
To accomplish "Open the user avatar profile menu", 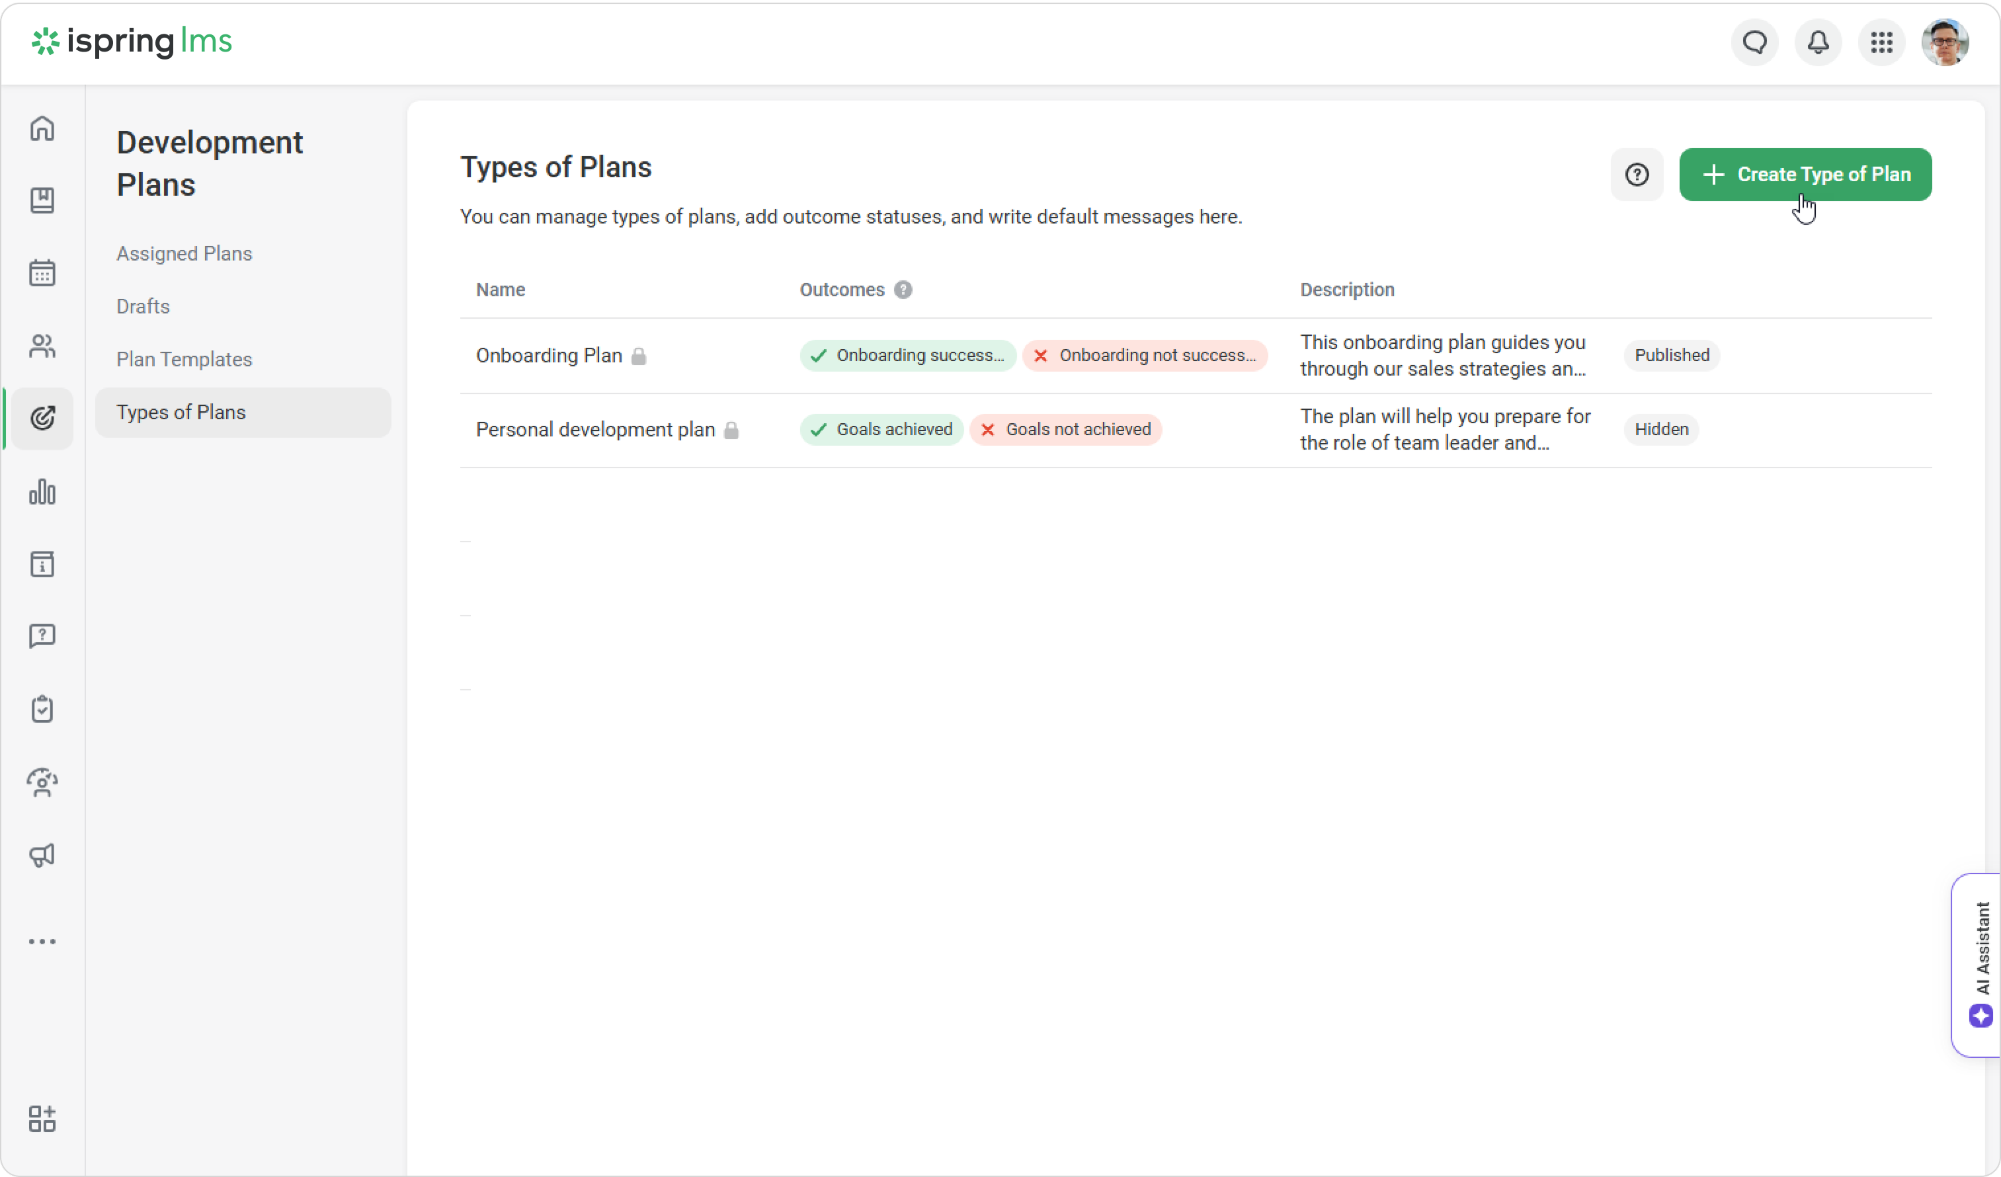I will (x=1945, y=42).
